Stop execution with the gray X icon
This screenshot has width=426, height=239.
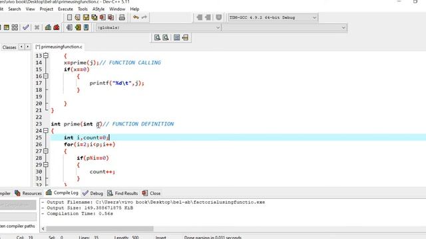[37, 27]
